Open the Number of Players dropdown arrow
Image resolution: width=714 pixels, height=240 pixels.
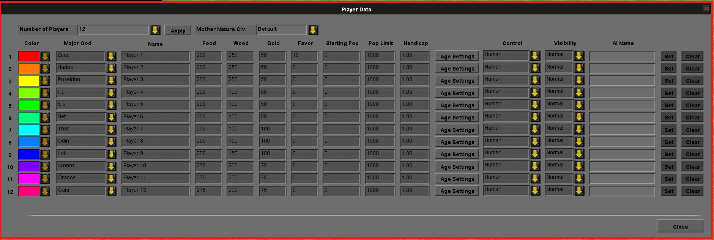click(155, 30)
